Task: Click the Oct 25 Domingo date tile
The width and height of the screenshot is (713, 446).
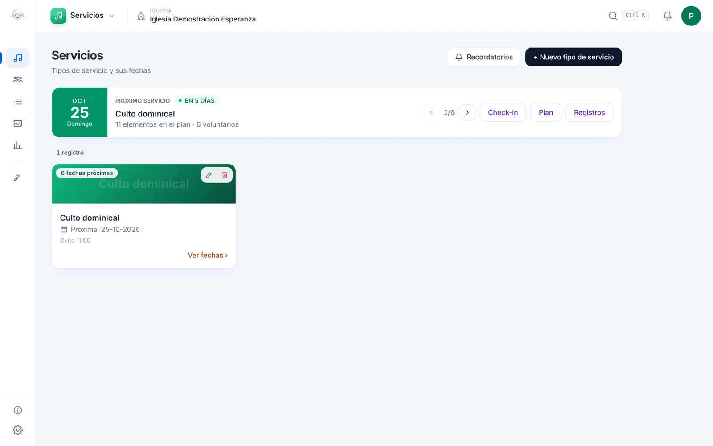Action: 80,112
